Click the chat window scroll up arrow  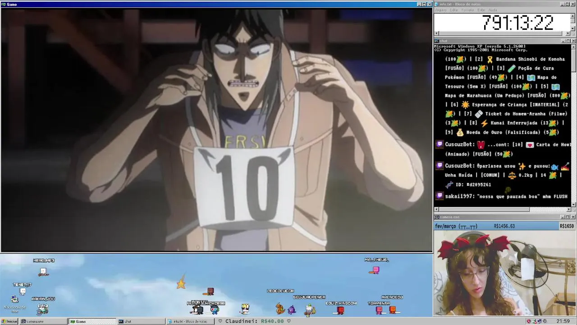pyautogui.click(x=573, y=46)
